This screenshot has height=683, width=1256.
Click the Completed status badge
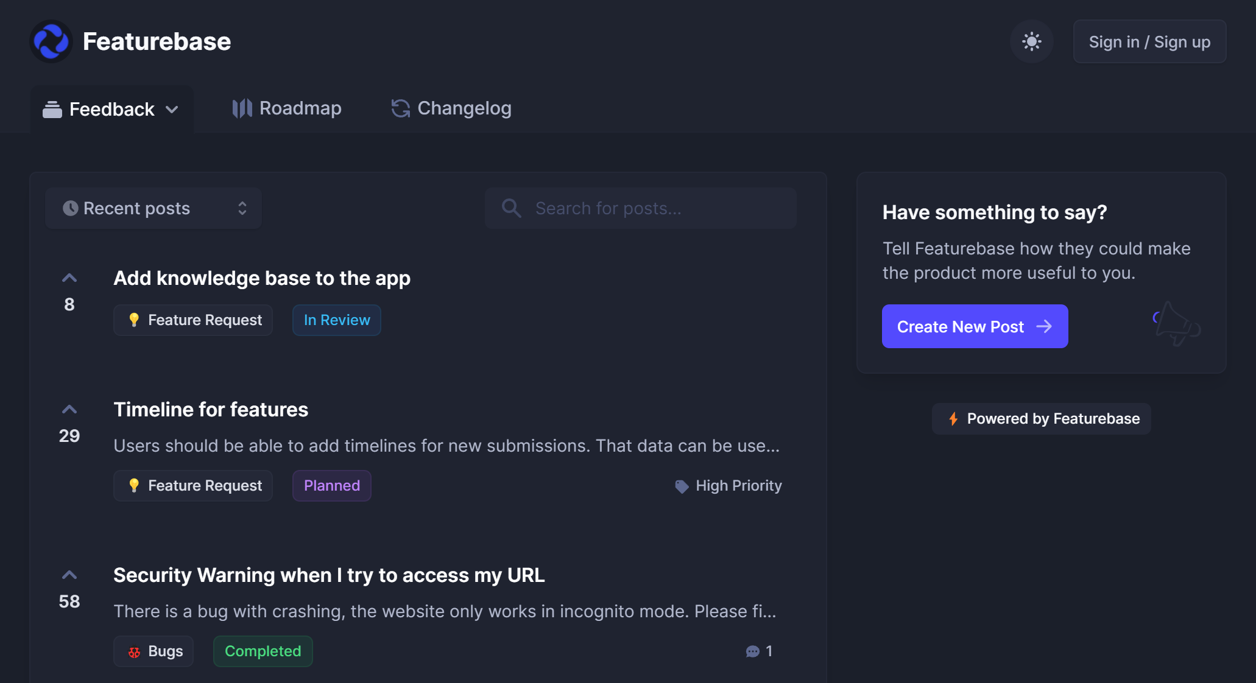[263, 651]
